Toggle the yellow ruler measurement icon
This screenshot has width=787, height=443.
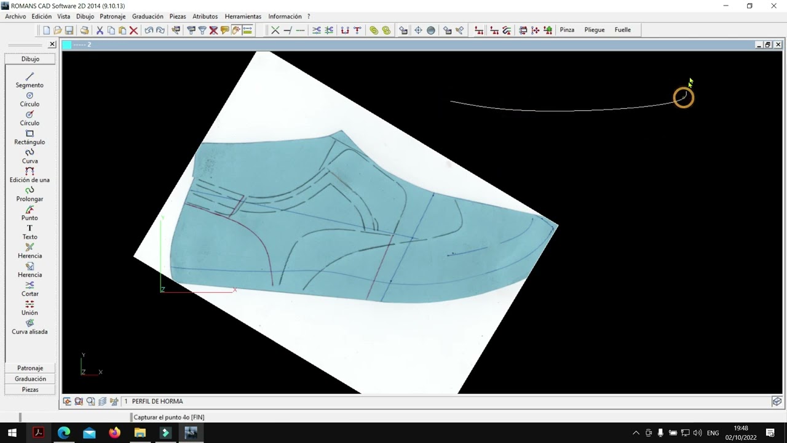[247, 30]
